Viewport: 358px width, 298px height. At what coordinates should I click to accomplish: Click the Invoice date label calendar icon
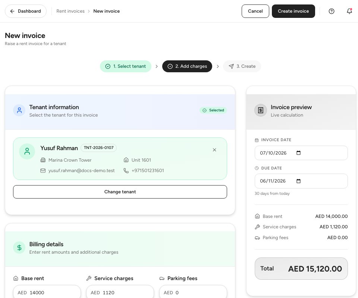pos(257,140)
